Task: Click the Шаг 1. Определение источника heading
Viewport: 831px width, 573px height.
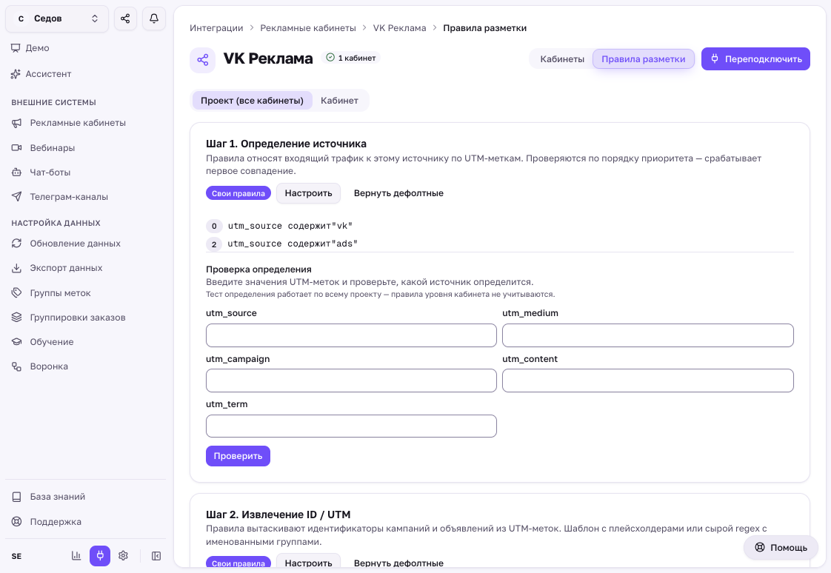Action: (286, 144)
